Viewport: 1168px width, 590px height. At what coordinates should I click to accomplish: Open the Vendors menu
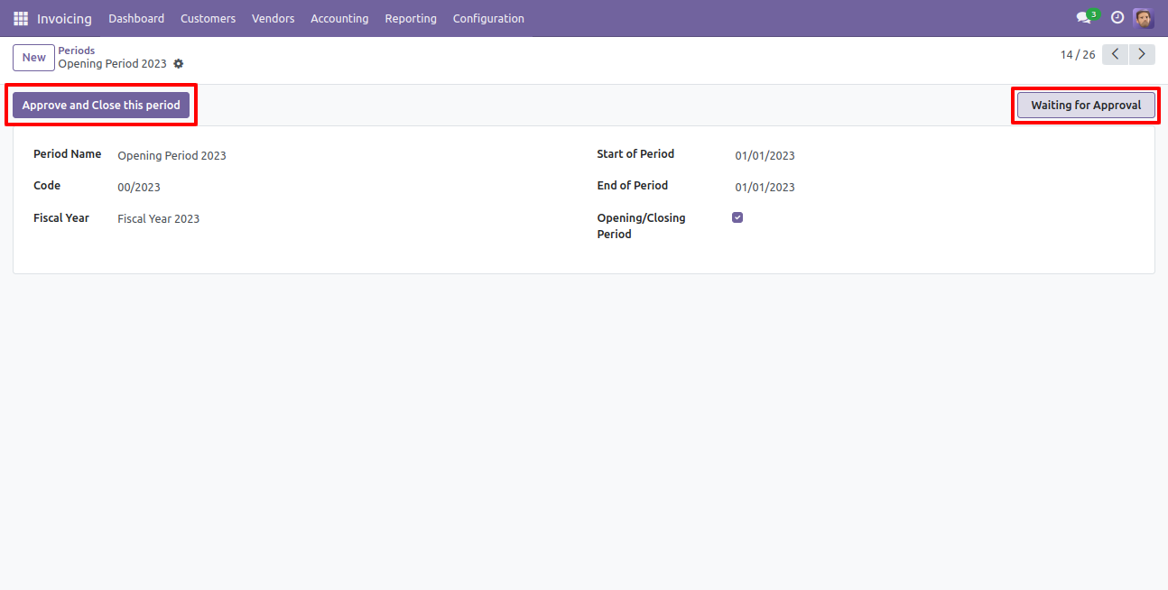[x=273, y=18]
